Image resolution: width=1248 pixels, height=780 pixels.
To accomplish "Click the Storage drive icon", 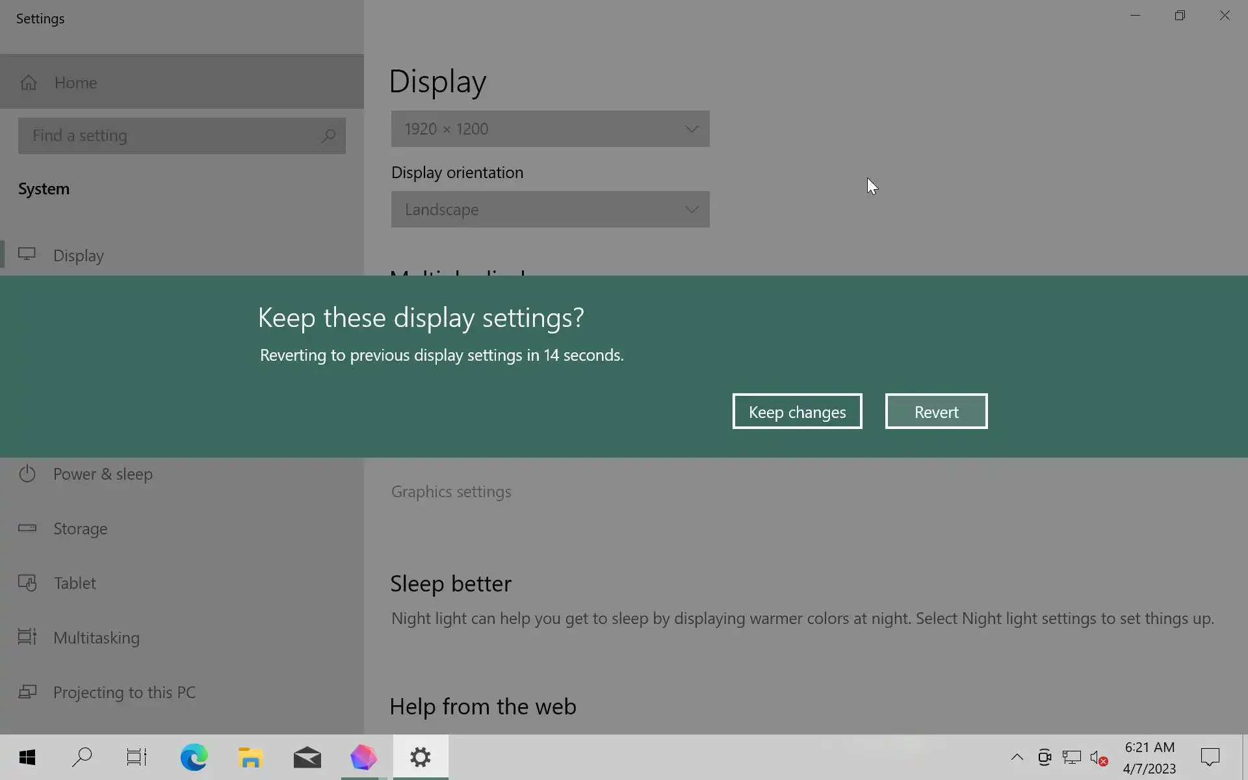I will pyautogui.click(x=27, y=528).
